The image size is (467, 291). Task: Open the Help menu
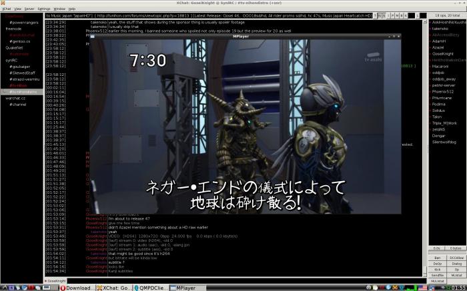72,9
